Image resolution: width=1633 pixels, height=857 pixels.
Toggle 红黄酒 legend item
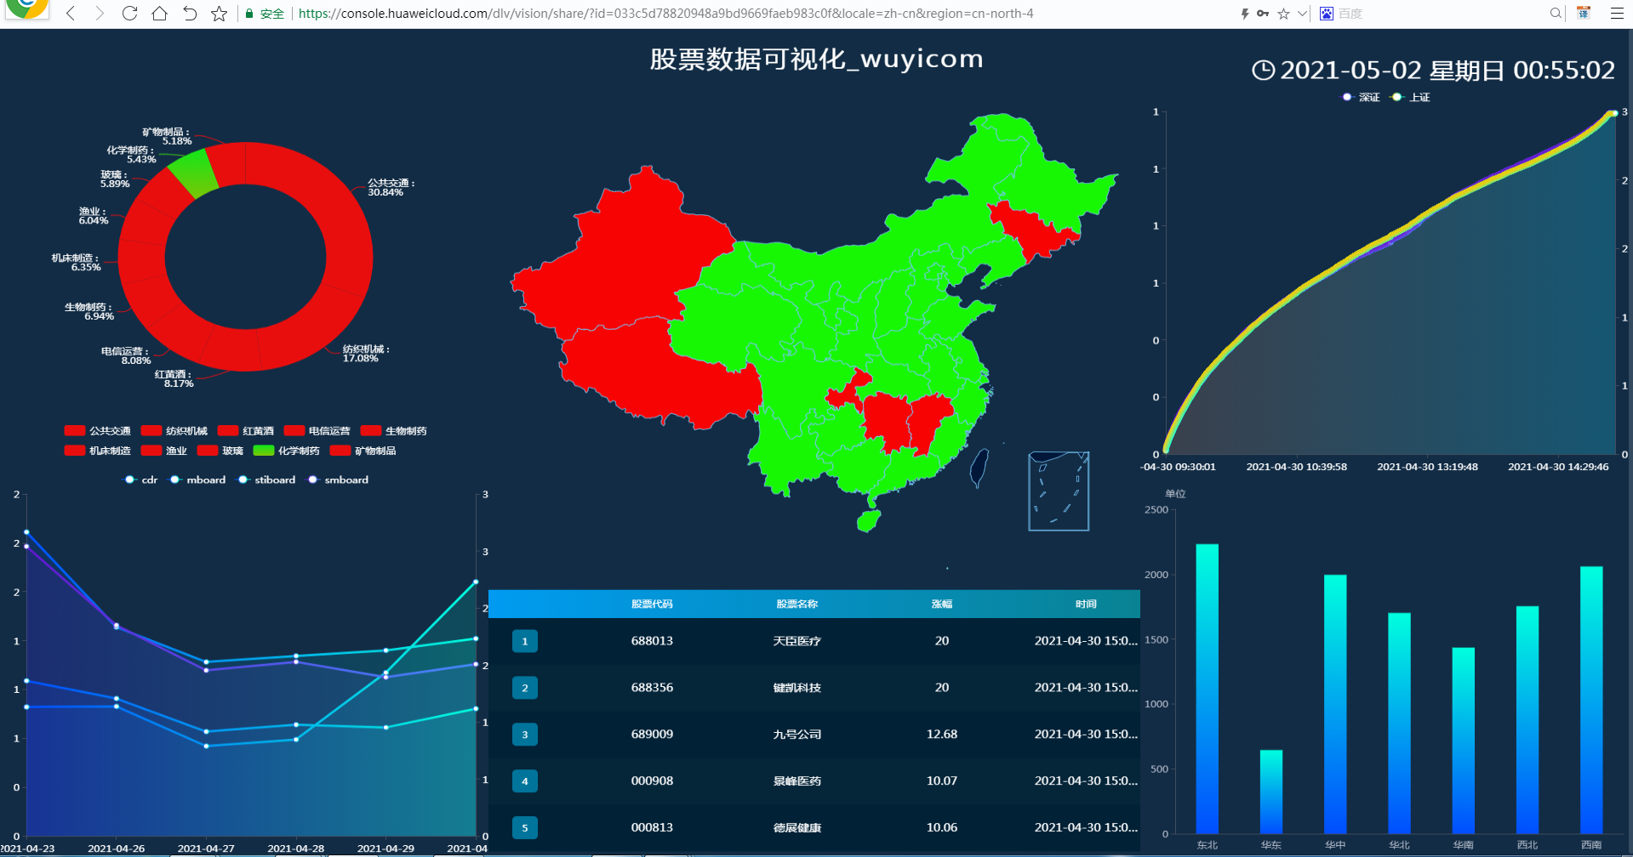pos(245,431)
